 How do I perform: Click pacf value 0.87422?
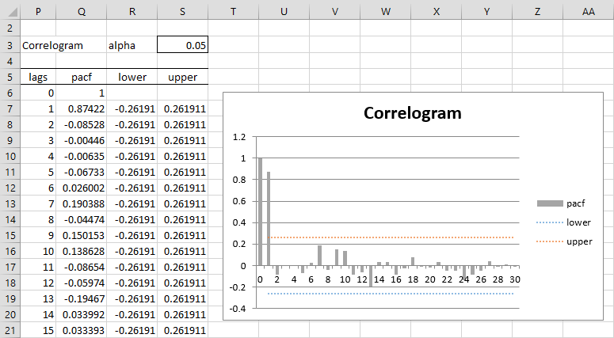click(81, 108)
